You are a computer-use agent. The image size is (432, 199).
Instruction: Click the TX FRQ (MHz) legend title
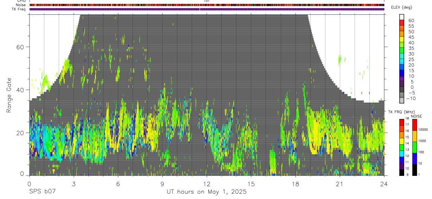coord(401,112)
